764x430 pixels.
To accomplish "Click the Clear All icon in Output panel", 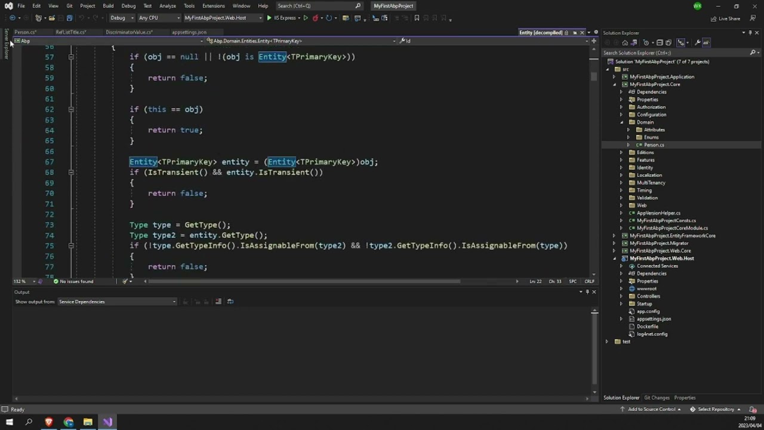I will 218,302.
